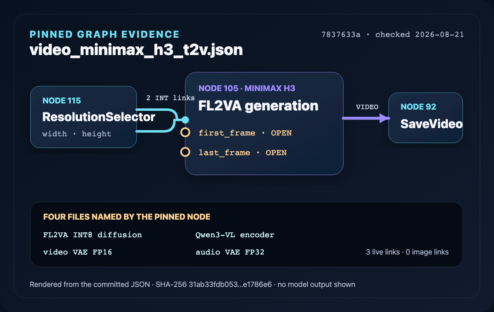Click the '2 INT links' label
The image size is (494, 312).
point(170,98)
